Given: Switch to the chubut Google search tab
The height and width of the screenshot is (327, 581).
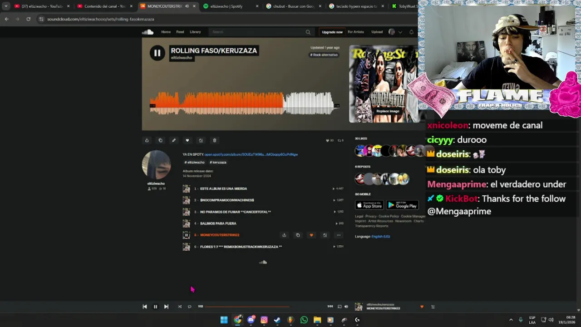Looking at the screenshot, I should (x=293, y=6).
